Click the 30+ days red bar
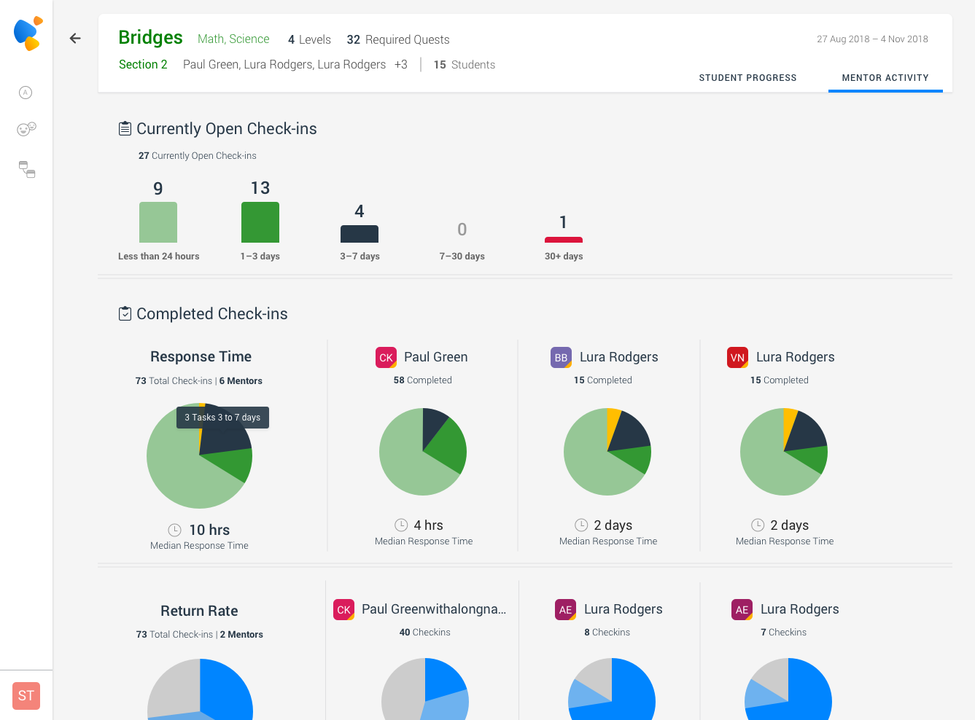 (564, 240)
